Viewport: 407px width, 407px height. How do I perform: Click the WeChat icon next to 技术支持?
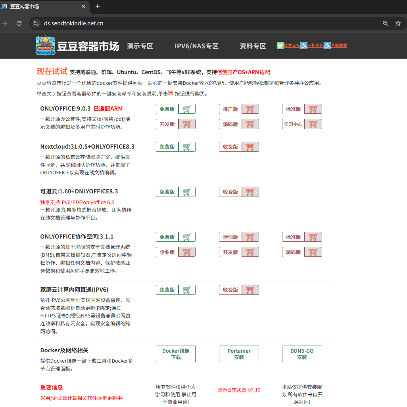(280, 46)
